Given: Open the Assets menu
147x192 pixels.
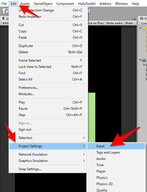Looking at the screenshot, I should tap(25, 4).
